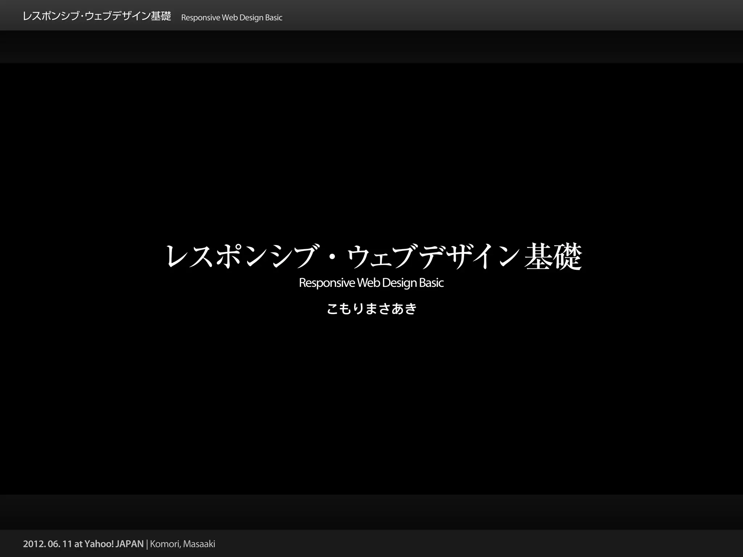Click the 基礎 kanji in the large title

(x=553, y=256)
